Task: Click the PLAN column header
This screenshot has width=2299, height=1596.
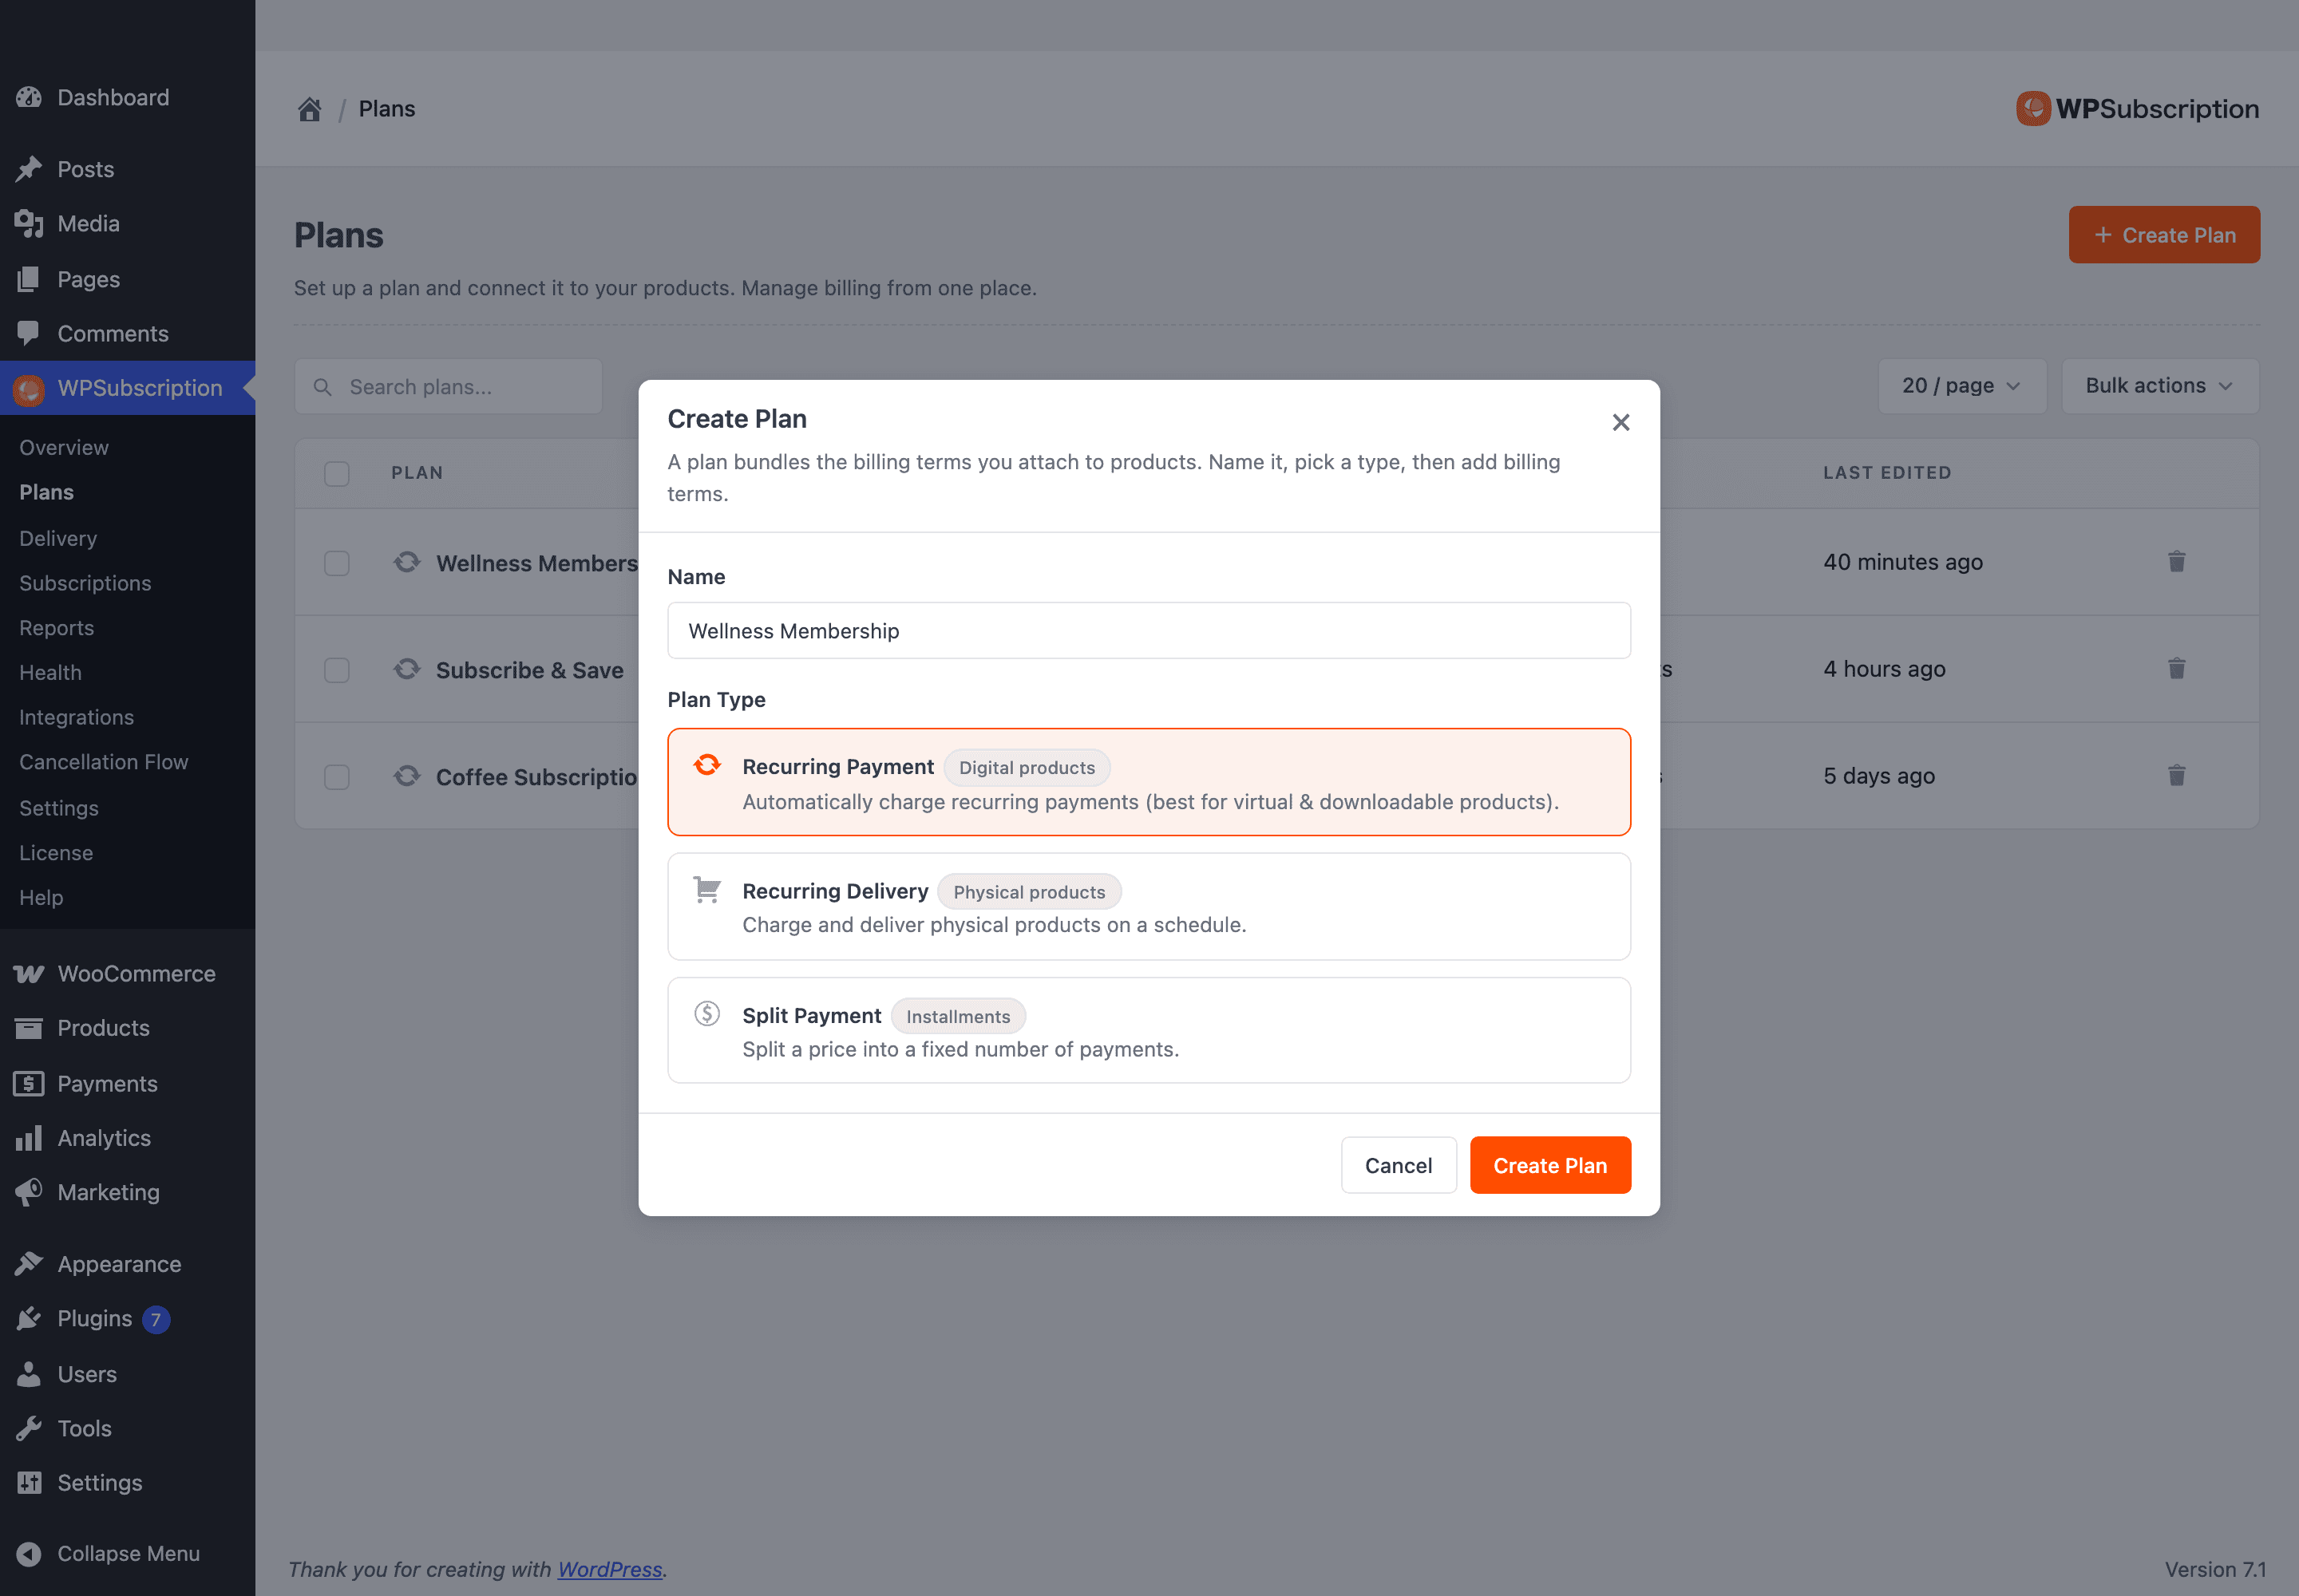Action: click(x=417, y=473)
